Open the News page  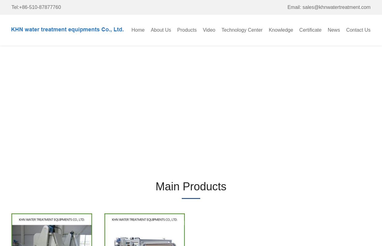tap(334, 30)
